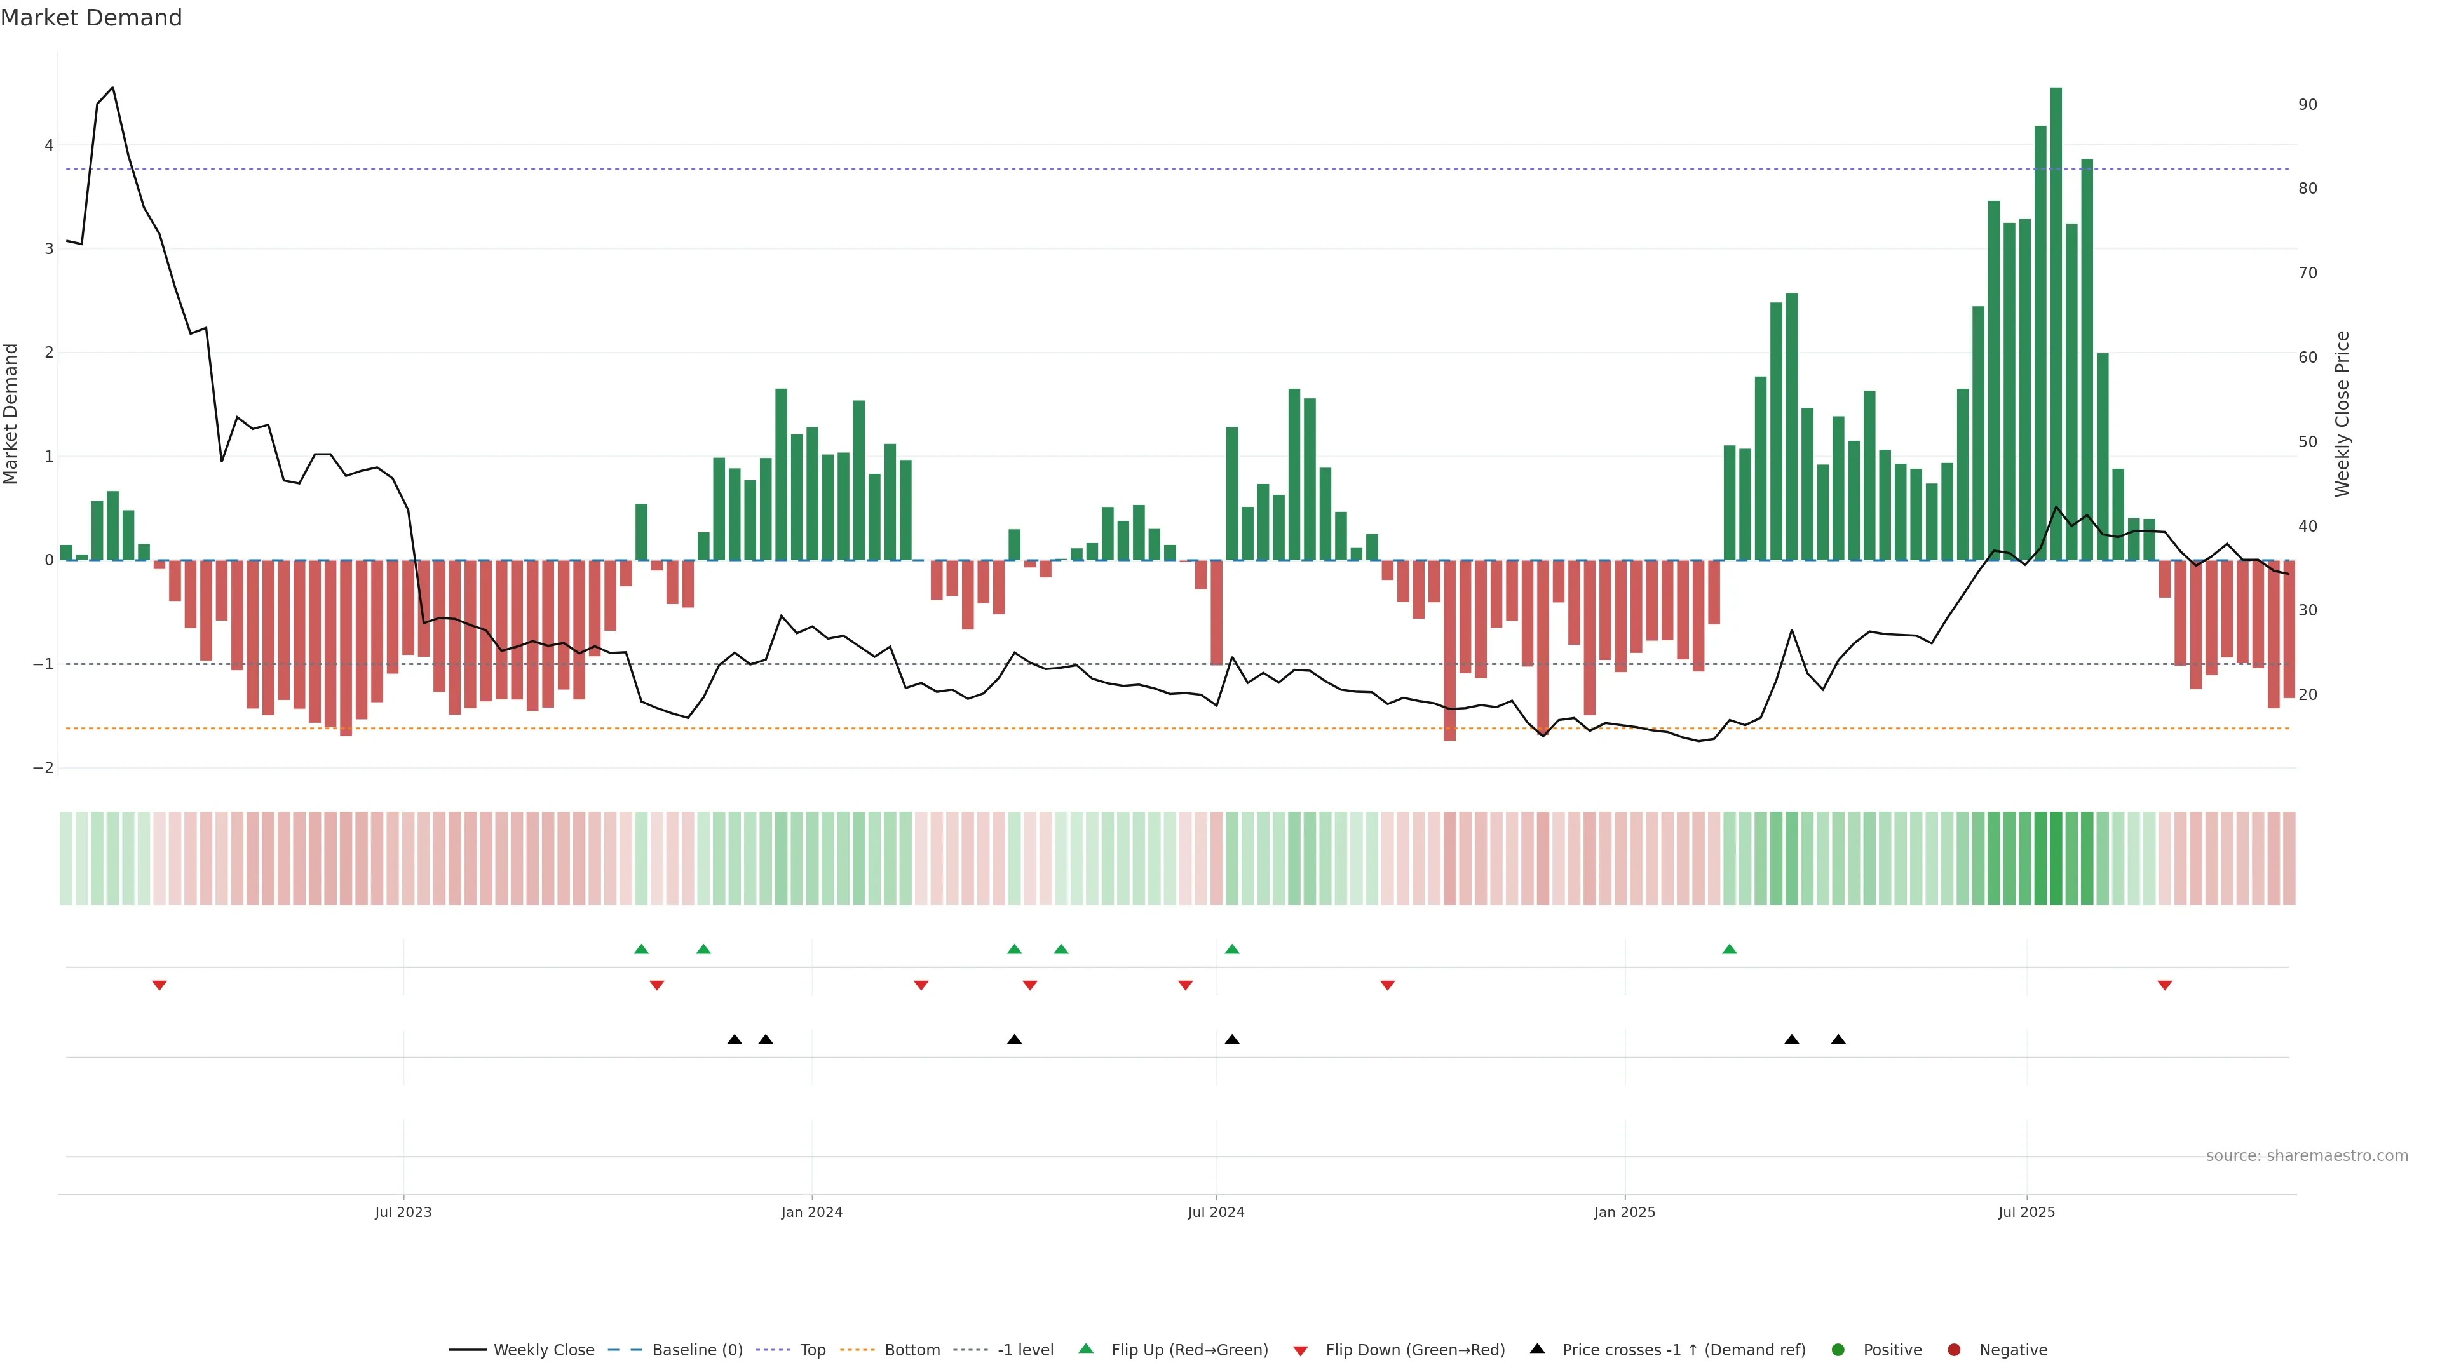Click the first green flip-up marker
This screenshot has height=1372, width=2440.
pos(641,949)
